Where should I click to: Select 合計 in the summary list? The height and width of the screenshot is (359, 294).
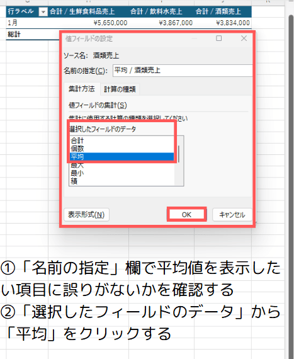point(122,140)
